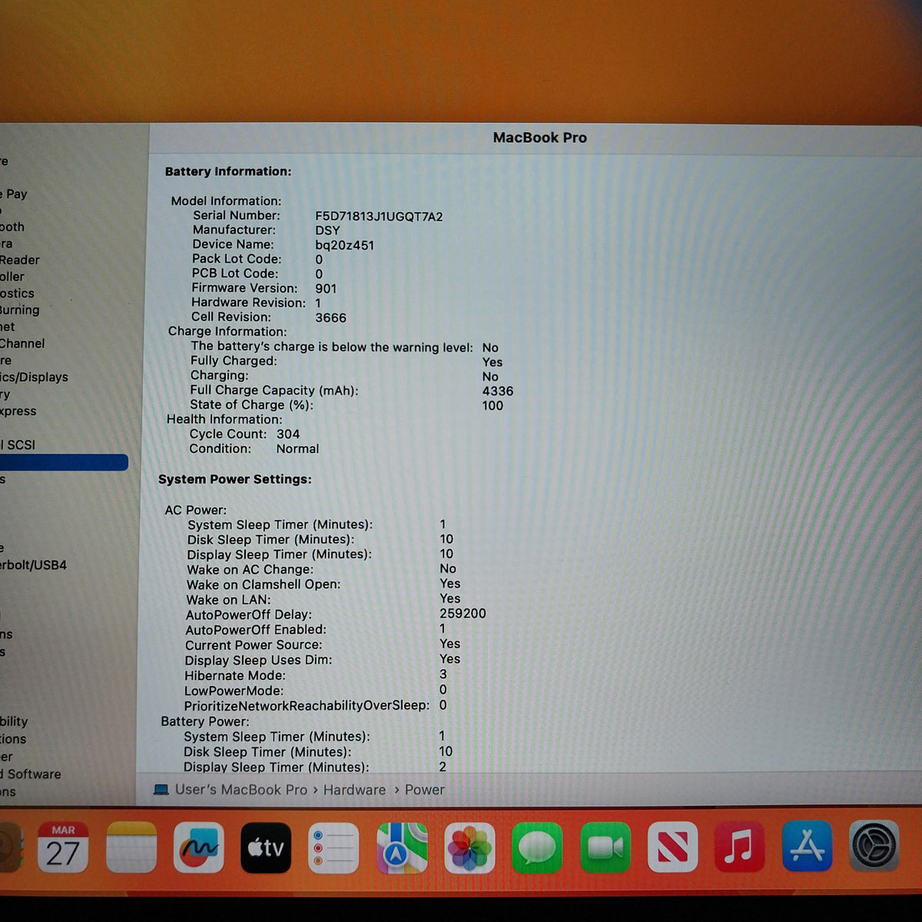Click "User's MacBook Pro" in path bar
Viewport: 922px width, 922px height.
pyautogui.click(x=240, y=790)
